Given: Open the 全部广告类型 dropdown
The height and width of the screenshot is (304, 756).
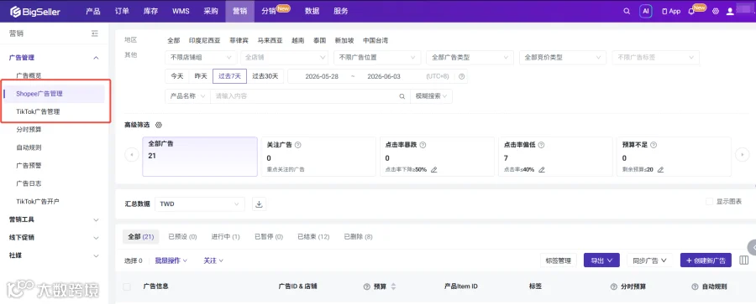Looking at the screenshot, I should tap(470, 57).
